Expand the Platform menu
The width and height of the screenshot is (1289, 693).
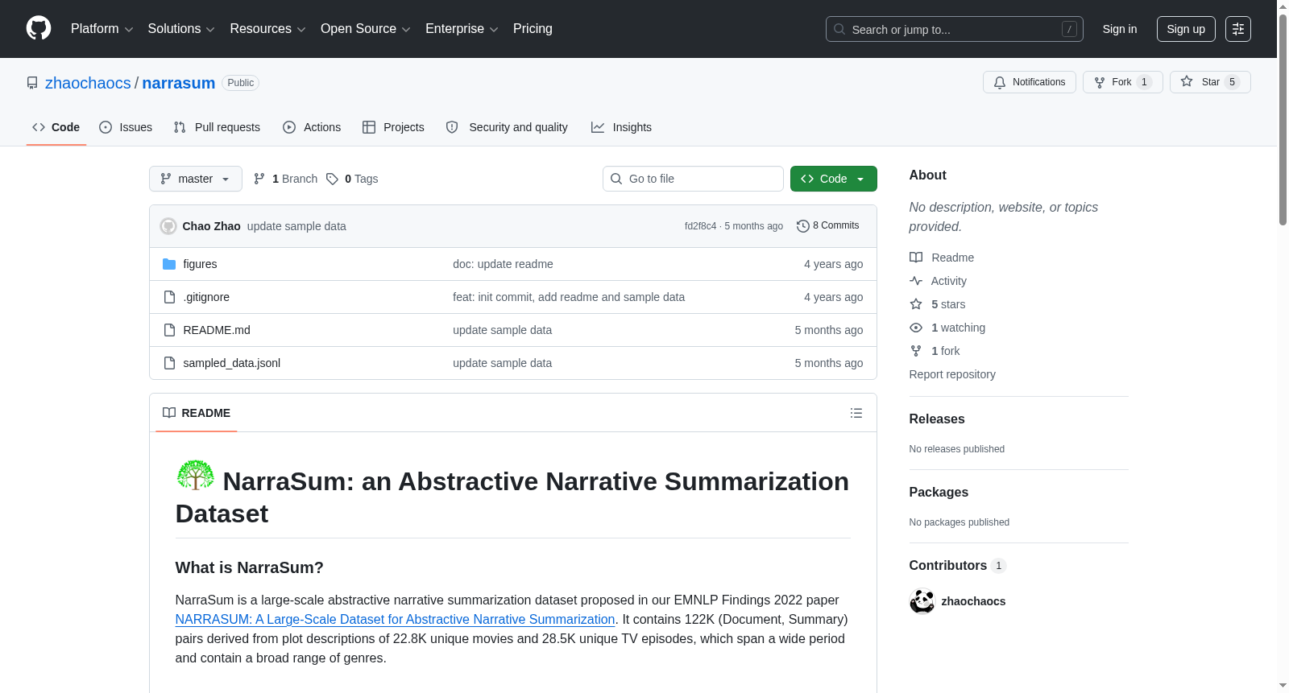pos(102,29)
